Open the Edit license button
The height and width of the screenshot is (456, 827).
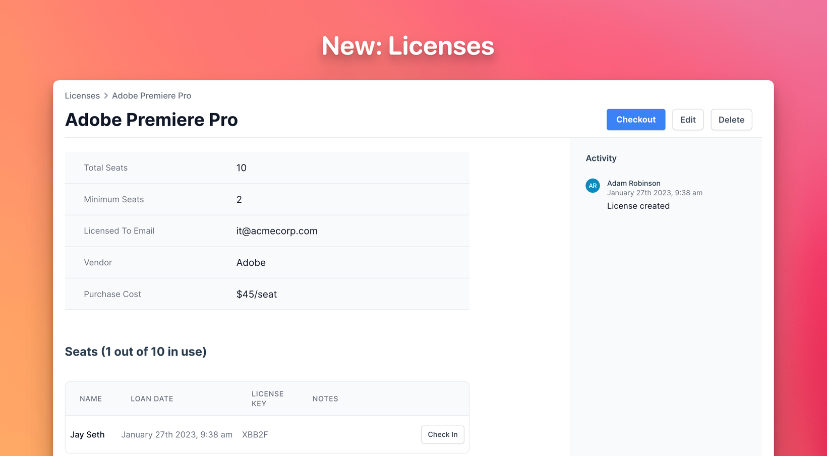click(688, 120)
